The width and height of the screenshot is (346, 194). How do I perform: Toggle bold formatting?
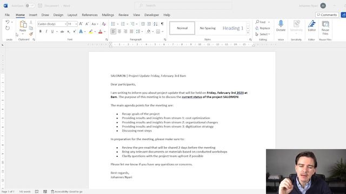41,32
